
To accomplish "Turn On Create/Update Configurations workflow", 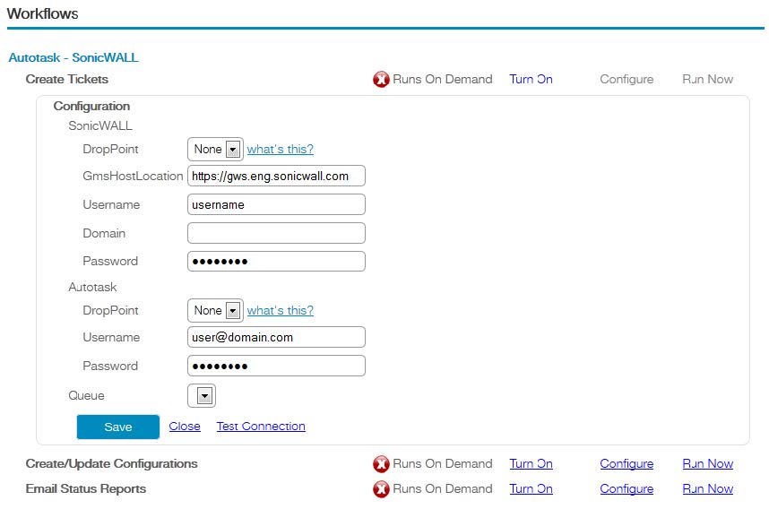I will point(531,463).
